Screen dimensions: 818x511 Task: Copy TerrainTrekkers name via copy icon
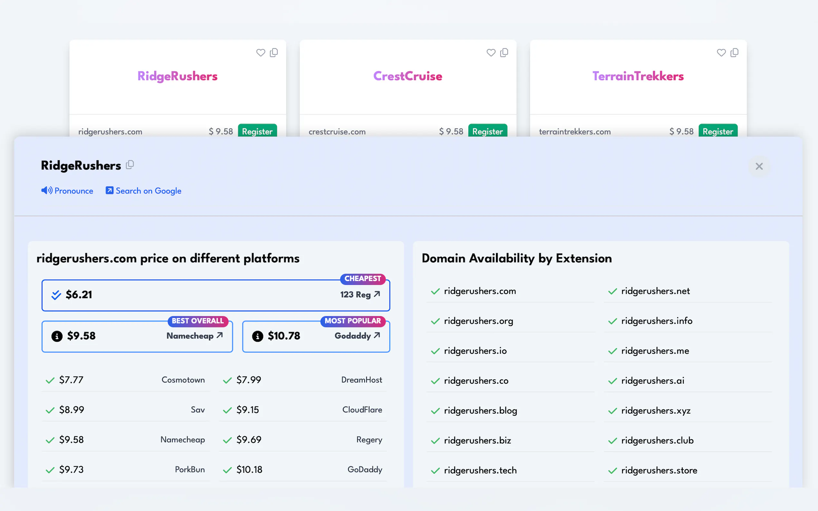pos(735,53)
